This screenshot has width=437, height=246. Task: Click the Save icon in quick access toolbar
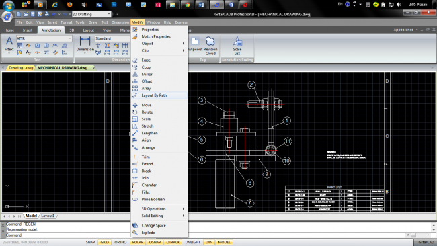33,14
